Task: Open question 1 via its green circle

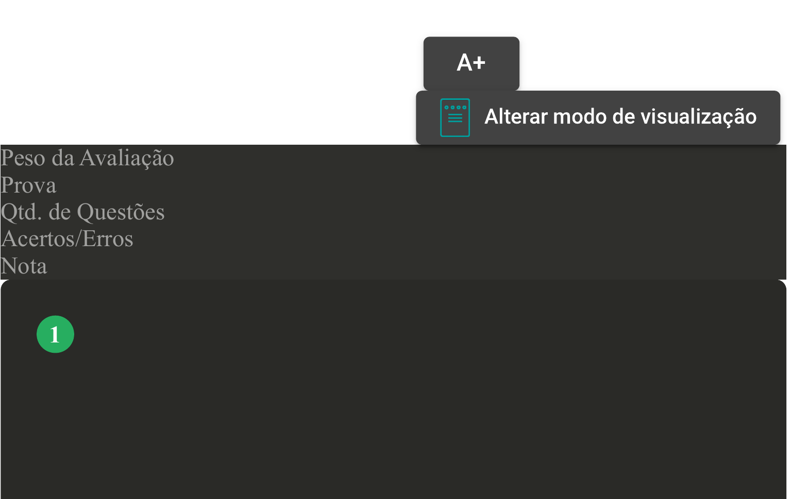Action: 55,334
